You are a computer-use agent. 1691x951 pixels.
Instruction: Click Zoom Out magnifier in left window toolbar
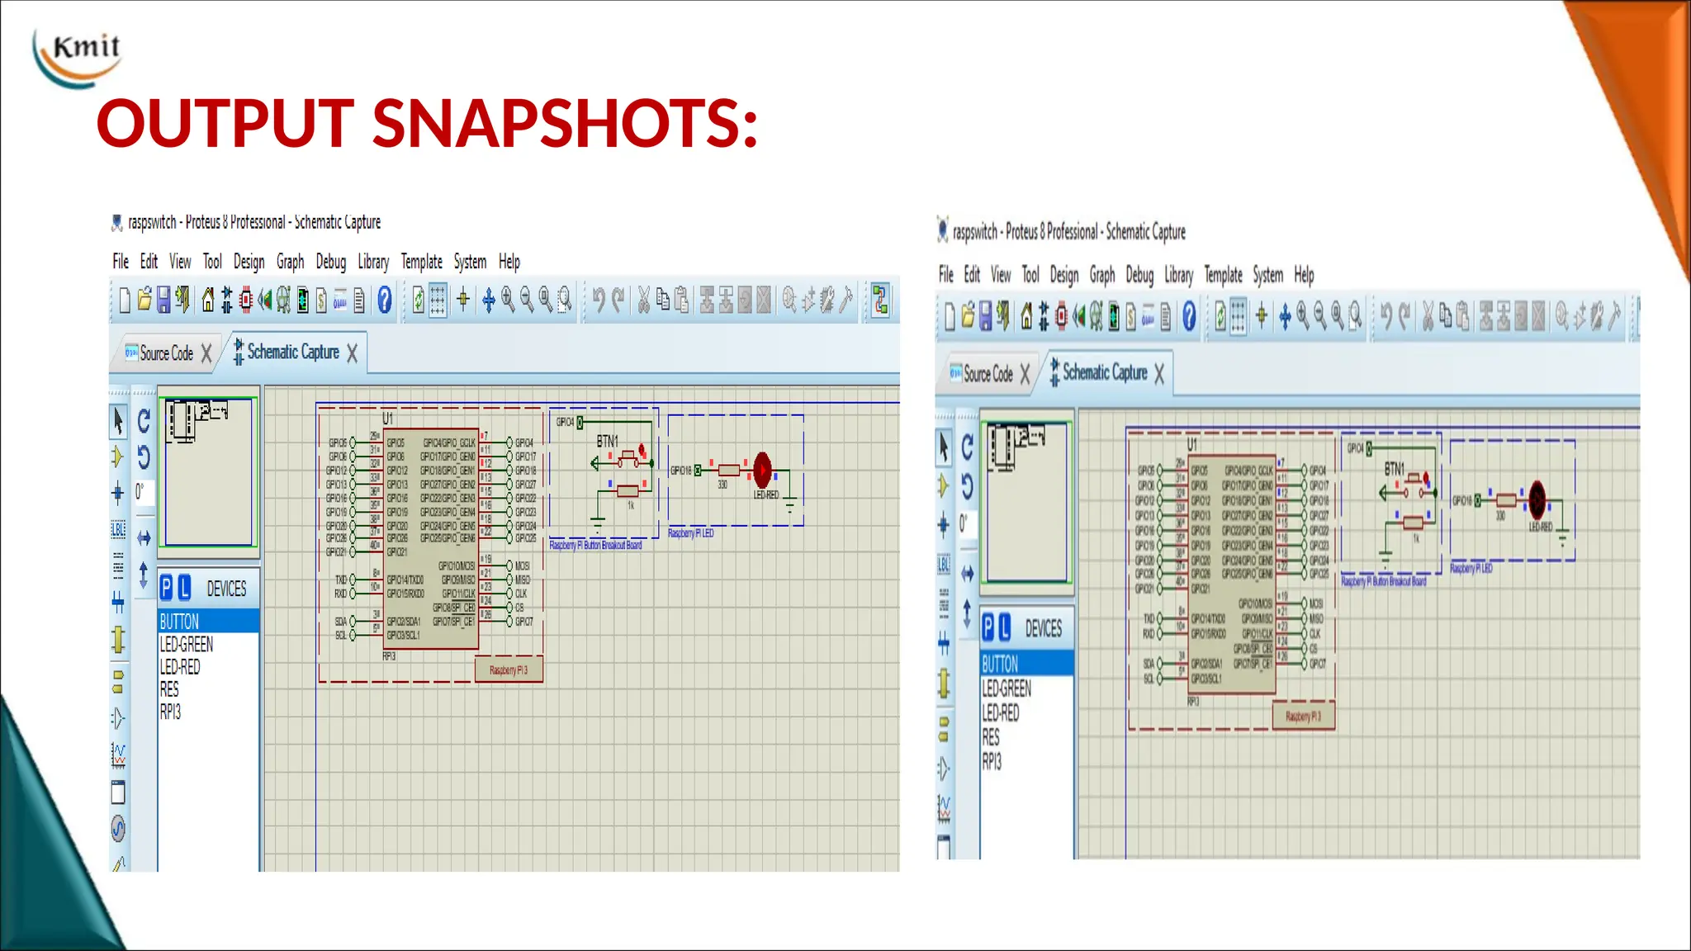527,300
